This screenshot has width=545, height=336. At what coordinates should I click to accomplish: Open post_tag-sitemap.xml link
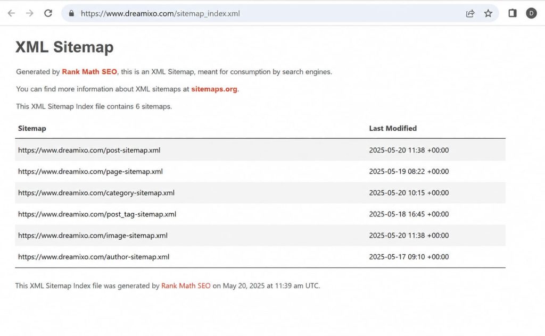tap(97, 214)
